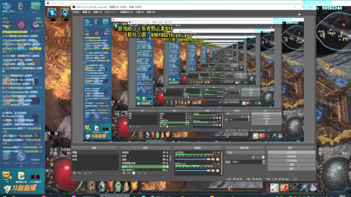The width and height of the screenshot is (351, 197).
Task: Open the 淡出 transition dropdown
Action: (246, 152)
